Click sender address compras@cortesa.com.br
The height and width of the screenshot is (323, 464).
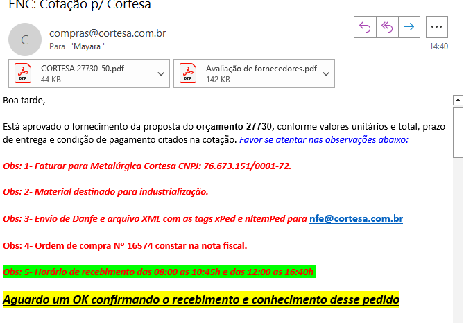(108, 33)
